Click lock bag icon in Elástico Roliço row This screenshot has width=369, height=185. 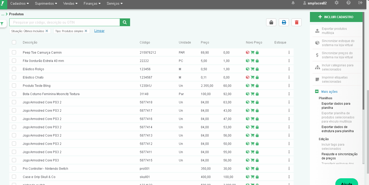pos(257,69)
